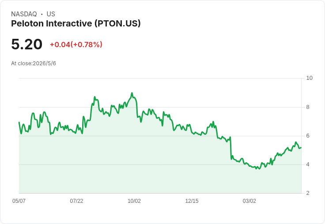Click the 12/15 date on the x-axis
The width and height of the screenshot is (325, 224).
pos(192,201)
